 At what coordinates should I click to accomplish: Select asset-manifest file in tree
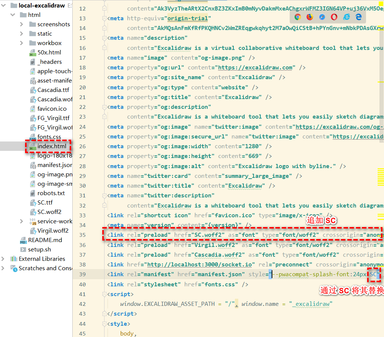(x=55, y=81)
